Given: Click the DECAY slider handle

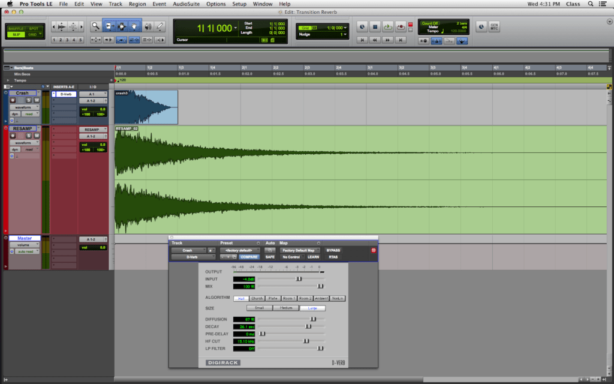Looking at the screenshot, I should [x=308, y=326].
